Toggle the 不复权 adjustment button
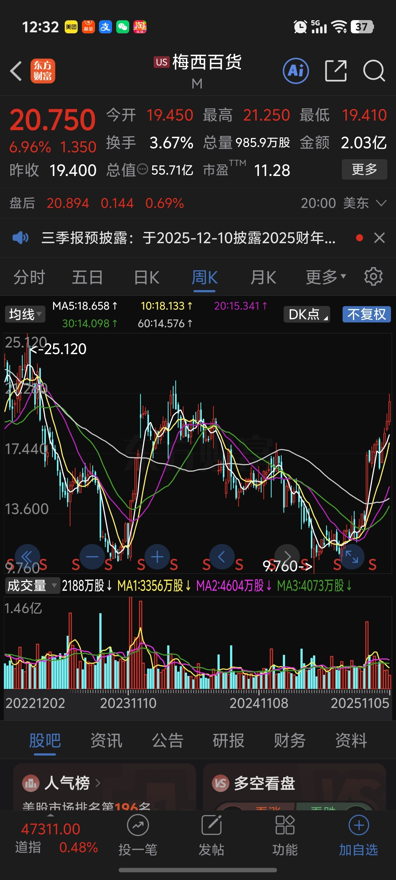The width and height of the screenshot is (396, 880). (367, 314)
